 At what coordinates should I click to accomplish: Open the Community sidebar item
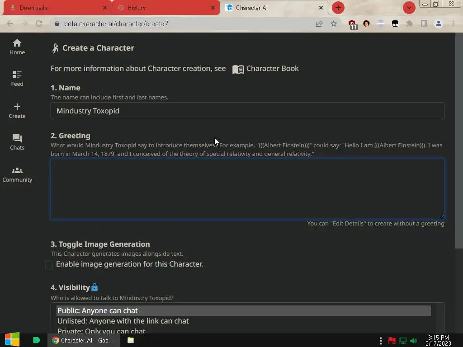coord(17,175)
